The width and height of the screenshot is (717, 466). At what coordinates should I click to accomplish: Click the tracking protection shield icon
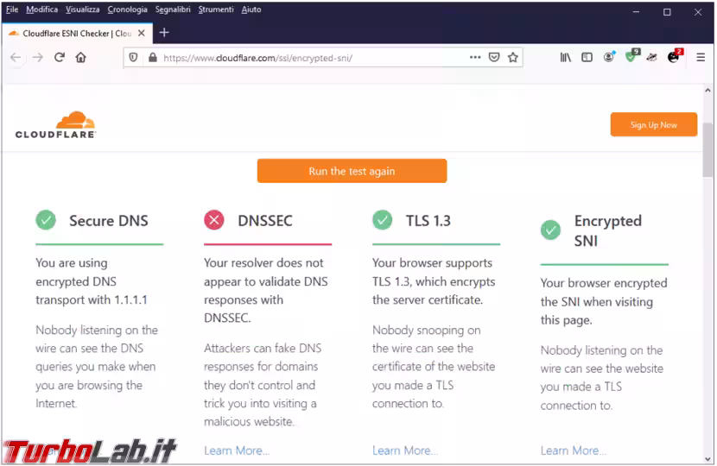134,58
